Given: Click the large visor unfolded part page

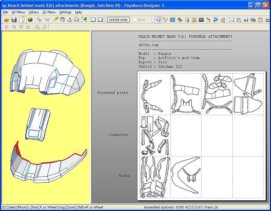Looking at the screenshot, I should click(186, 177).
